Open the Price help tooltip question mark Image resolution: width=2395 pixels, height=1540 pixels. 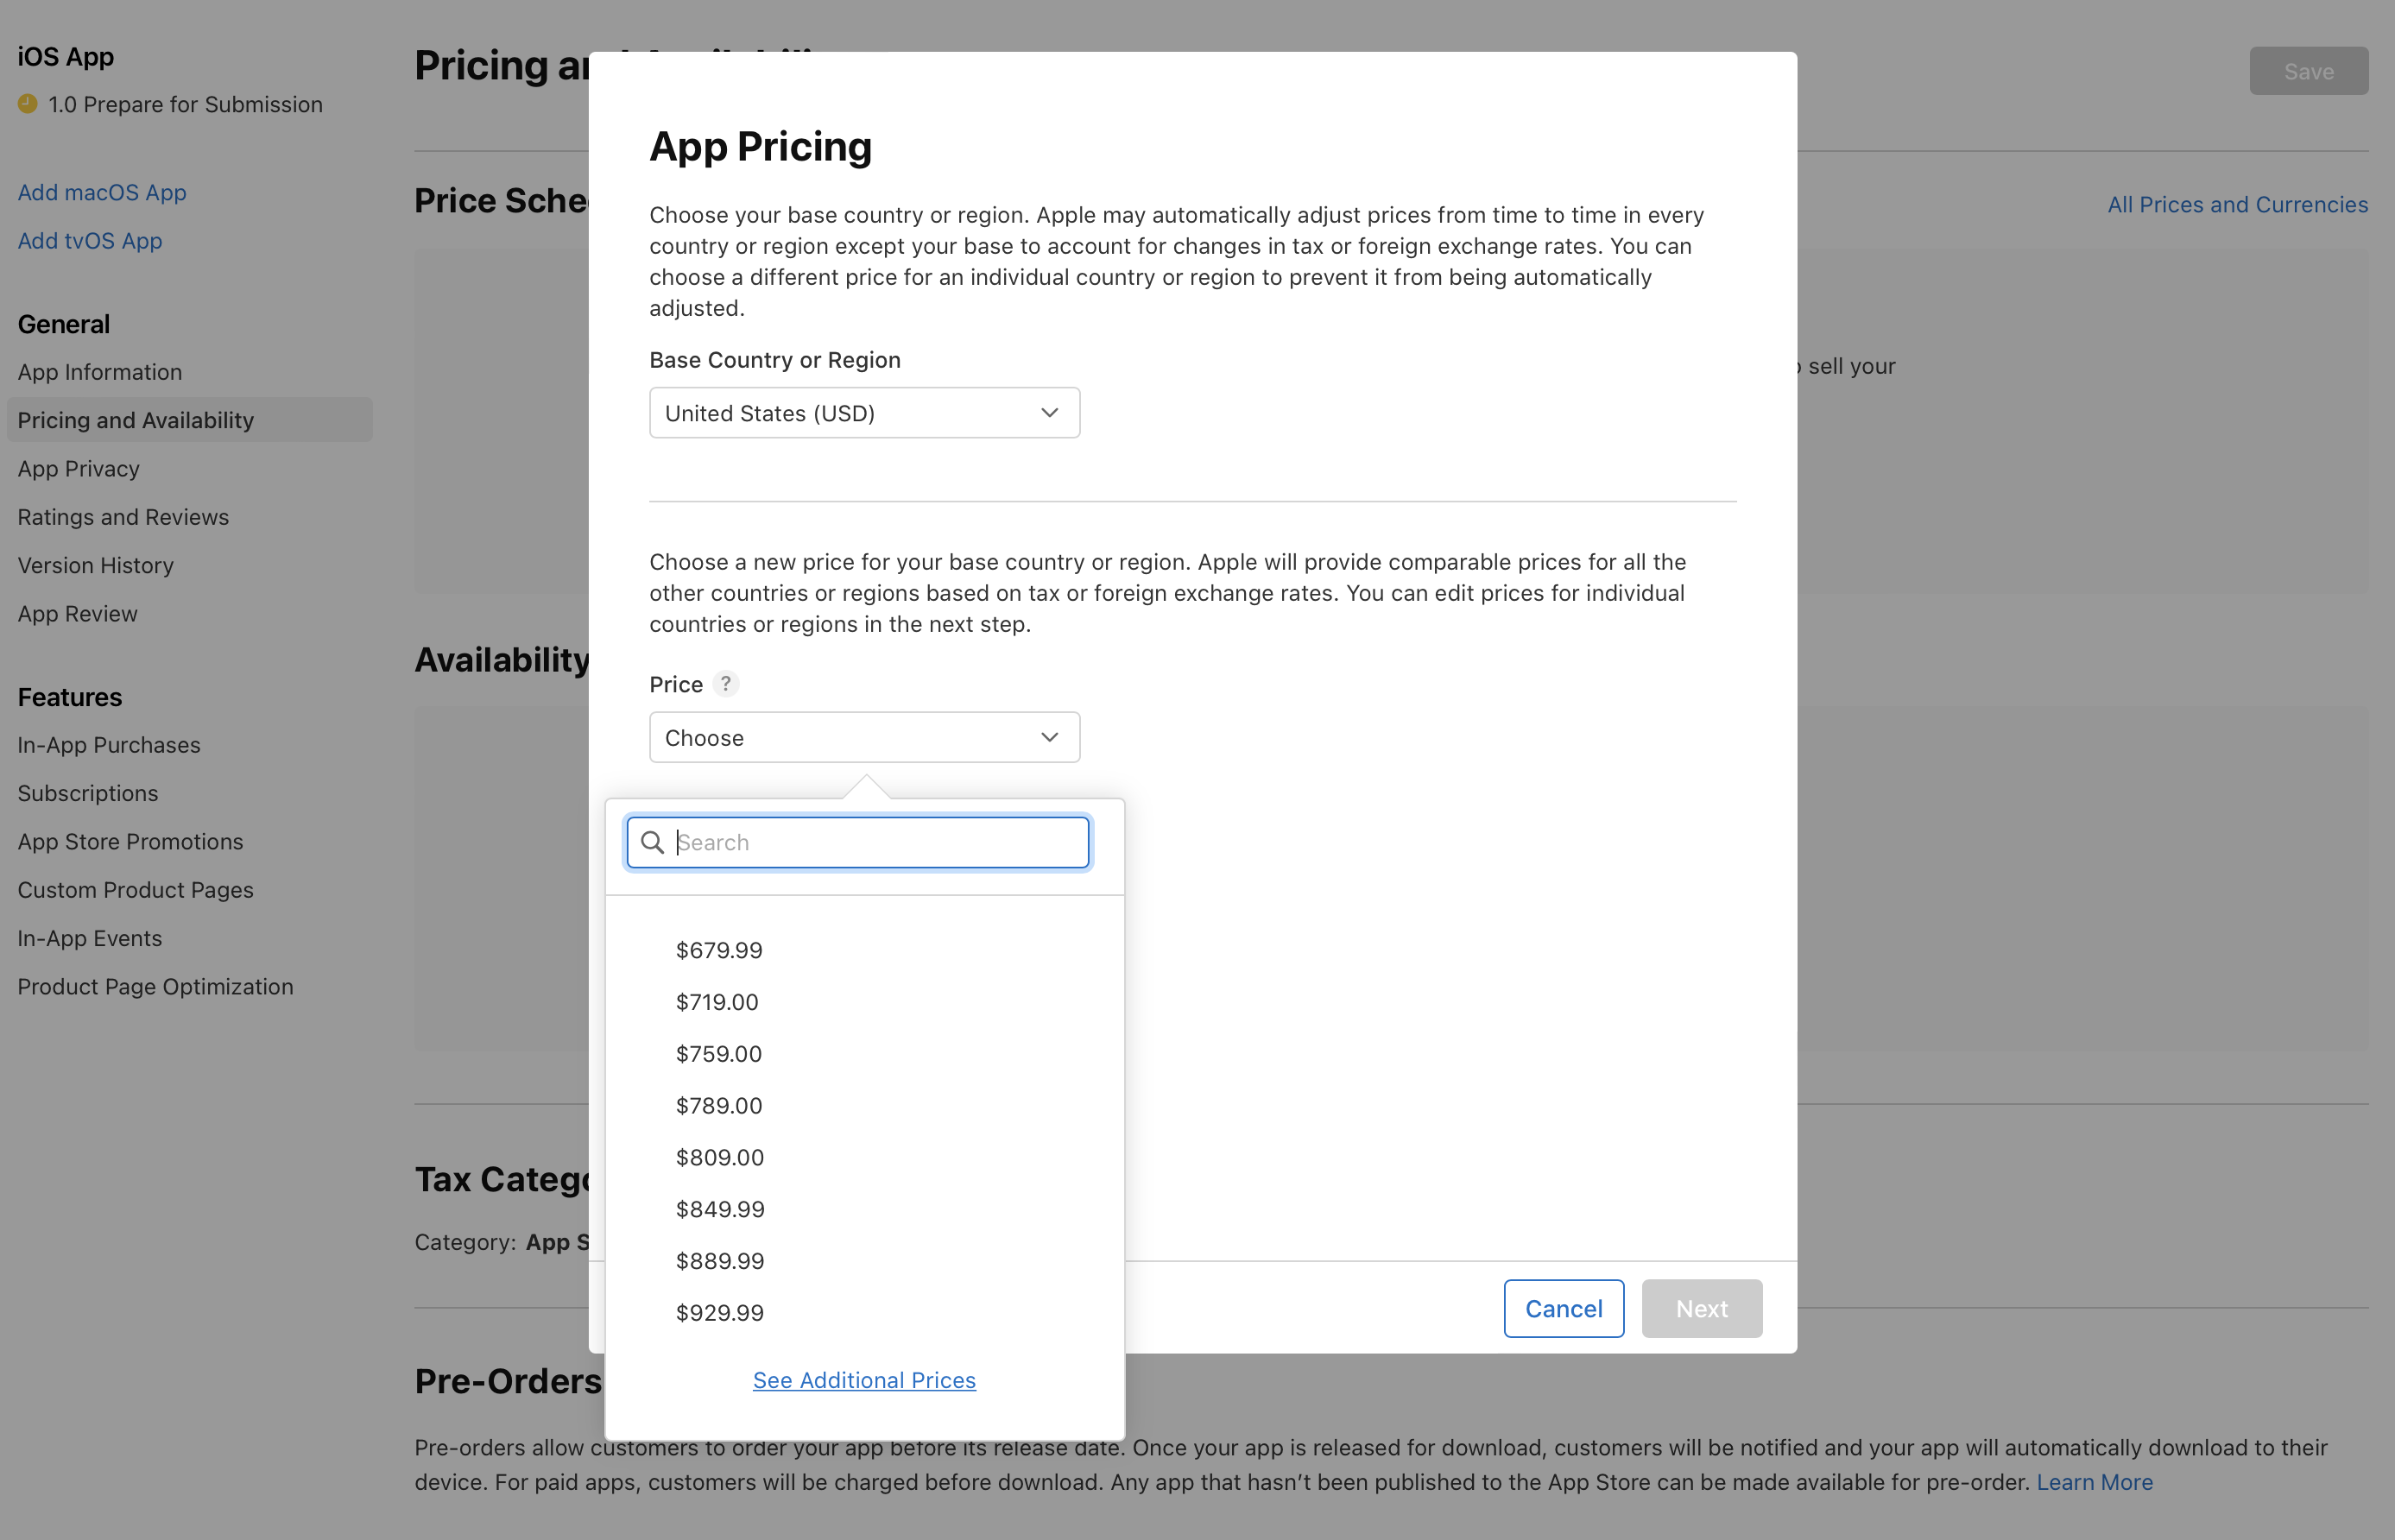click(x=726, y=684)
